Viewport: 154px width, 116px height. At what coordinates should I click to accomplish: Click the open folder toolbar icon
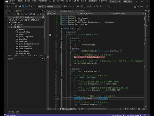tap(78, 6)
